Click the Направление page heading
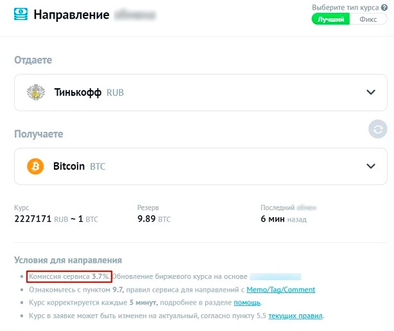The image size is (394, 331). coord(71,15)
